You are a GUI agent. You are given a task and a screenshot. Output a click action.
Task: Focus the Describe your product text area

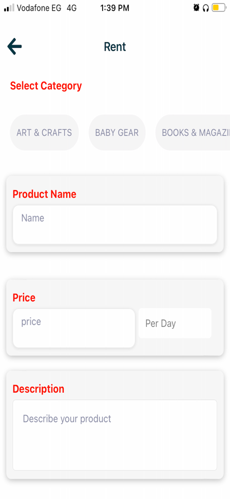(115, 435)
